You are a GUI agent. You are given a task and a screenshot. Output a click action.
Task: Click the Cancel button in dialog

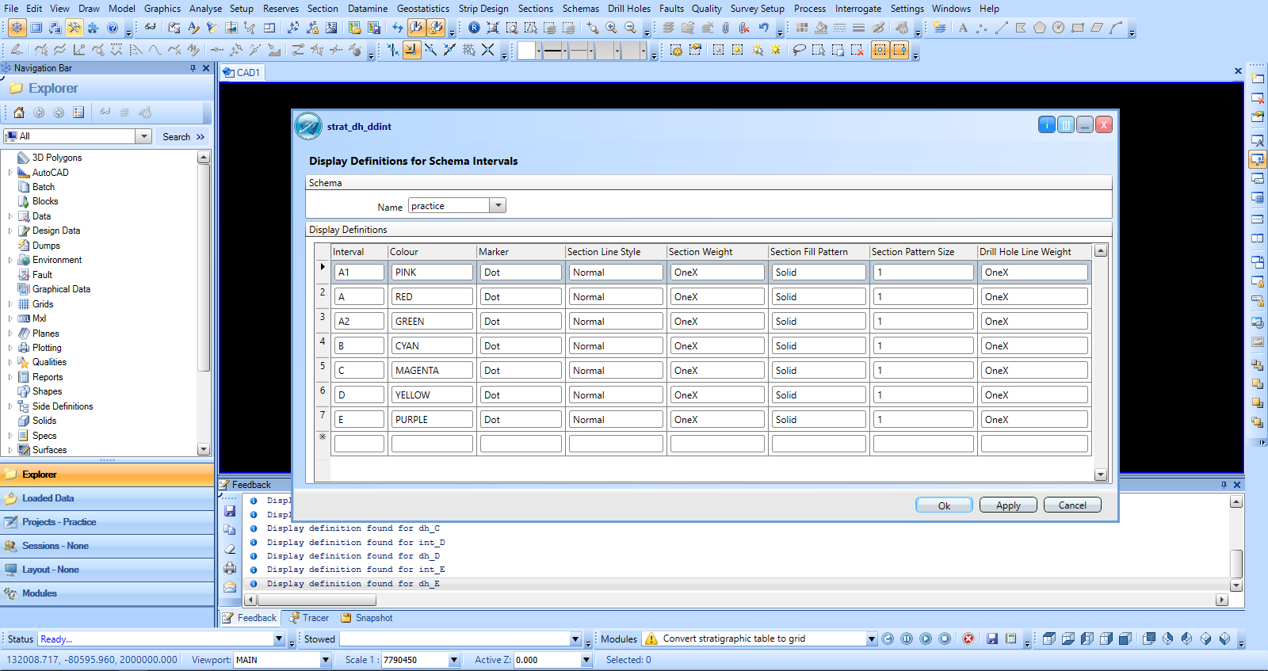pyautogui.click(x=1071, y=505)
